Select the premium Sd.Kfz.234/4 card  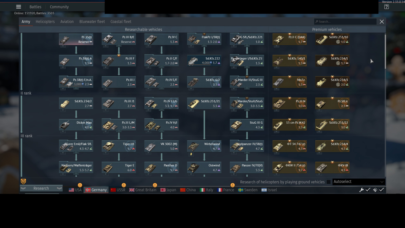[332, 146]
